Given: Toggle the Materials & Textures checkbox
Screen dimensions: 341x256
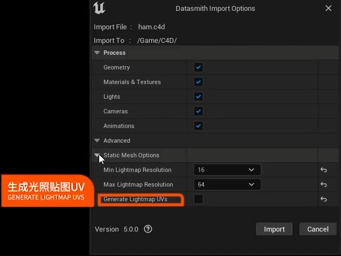Looking at the screenshot, I should [198, 82].
